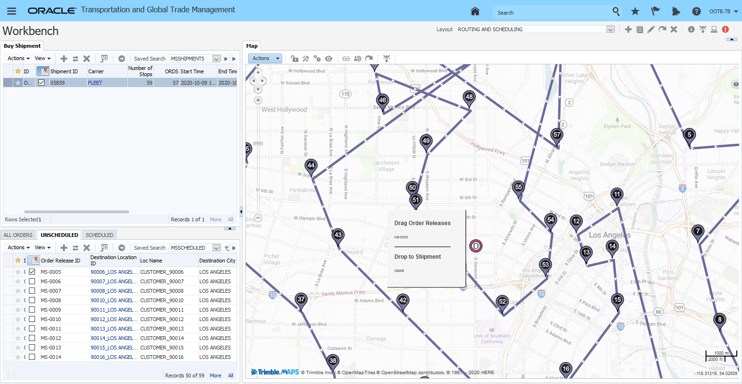Open the hamburger navigation menu
742x384 pixels.
coord(11,11)
